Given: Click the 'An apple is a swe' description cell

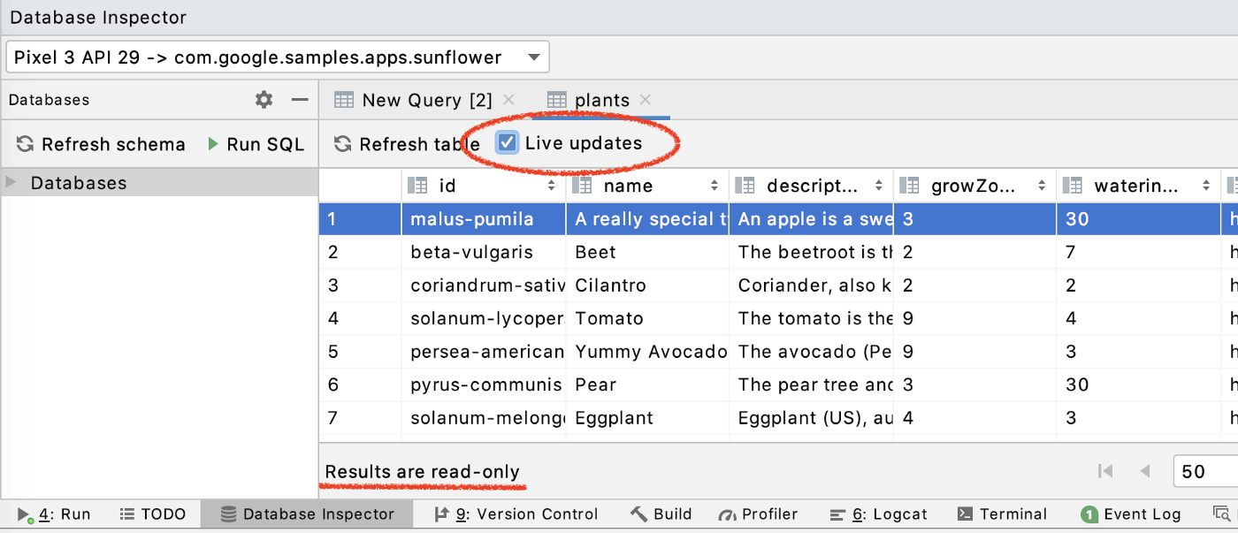Looking at the screenshot, I should coord(811,219).
